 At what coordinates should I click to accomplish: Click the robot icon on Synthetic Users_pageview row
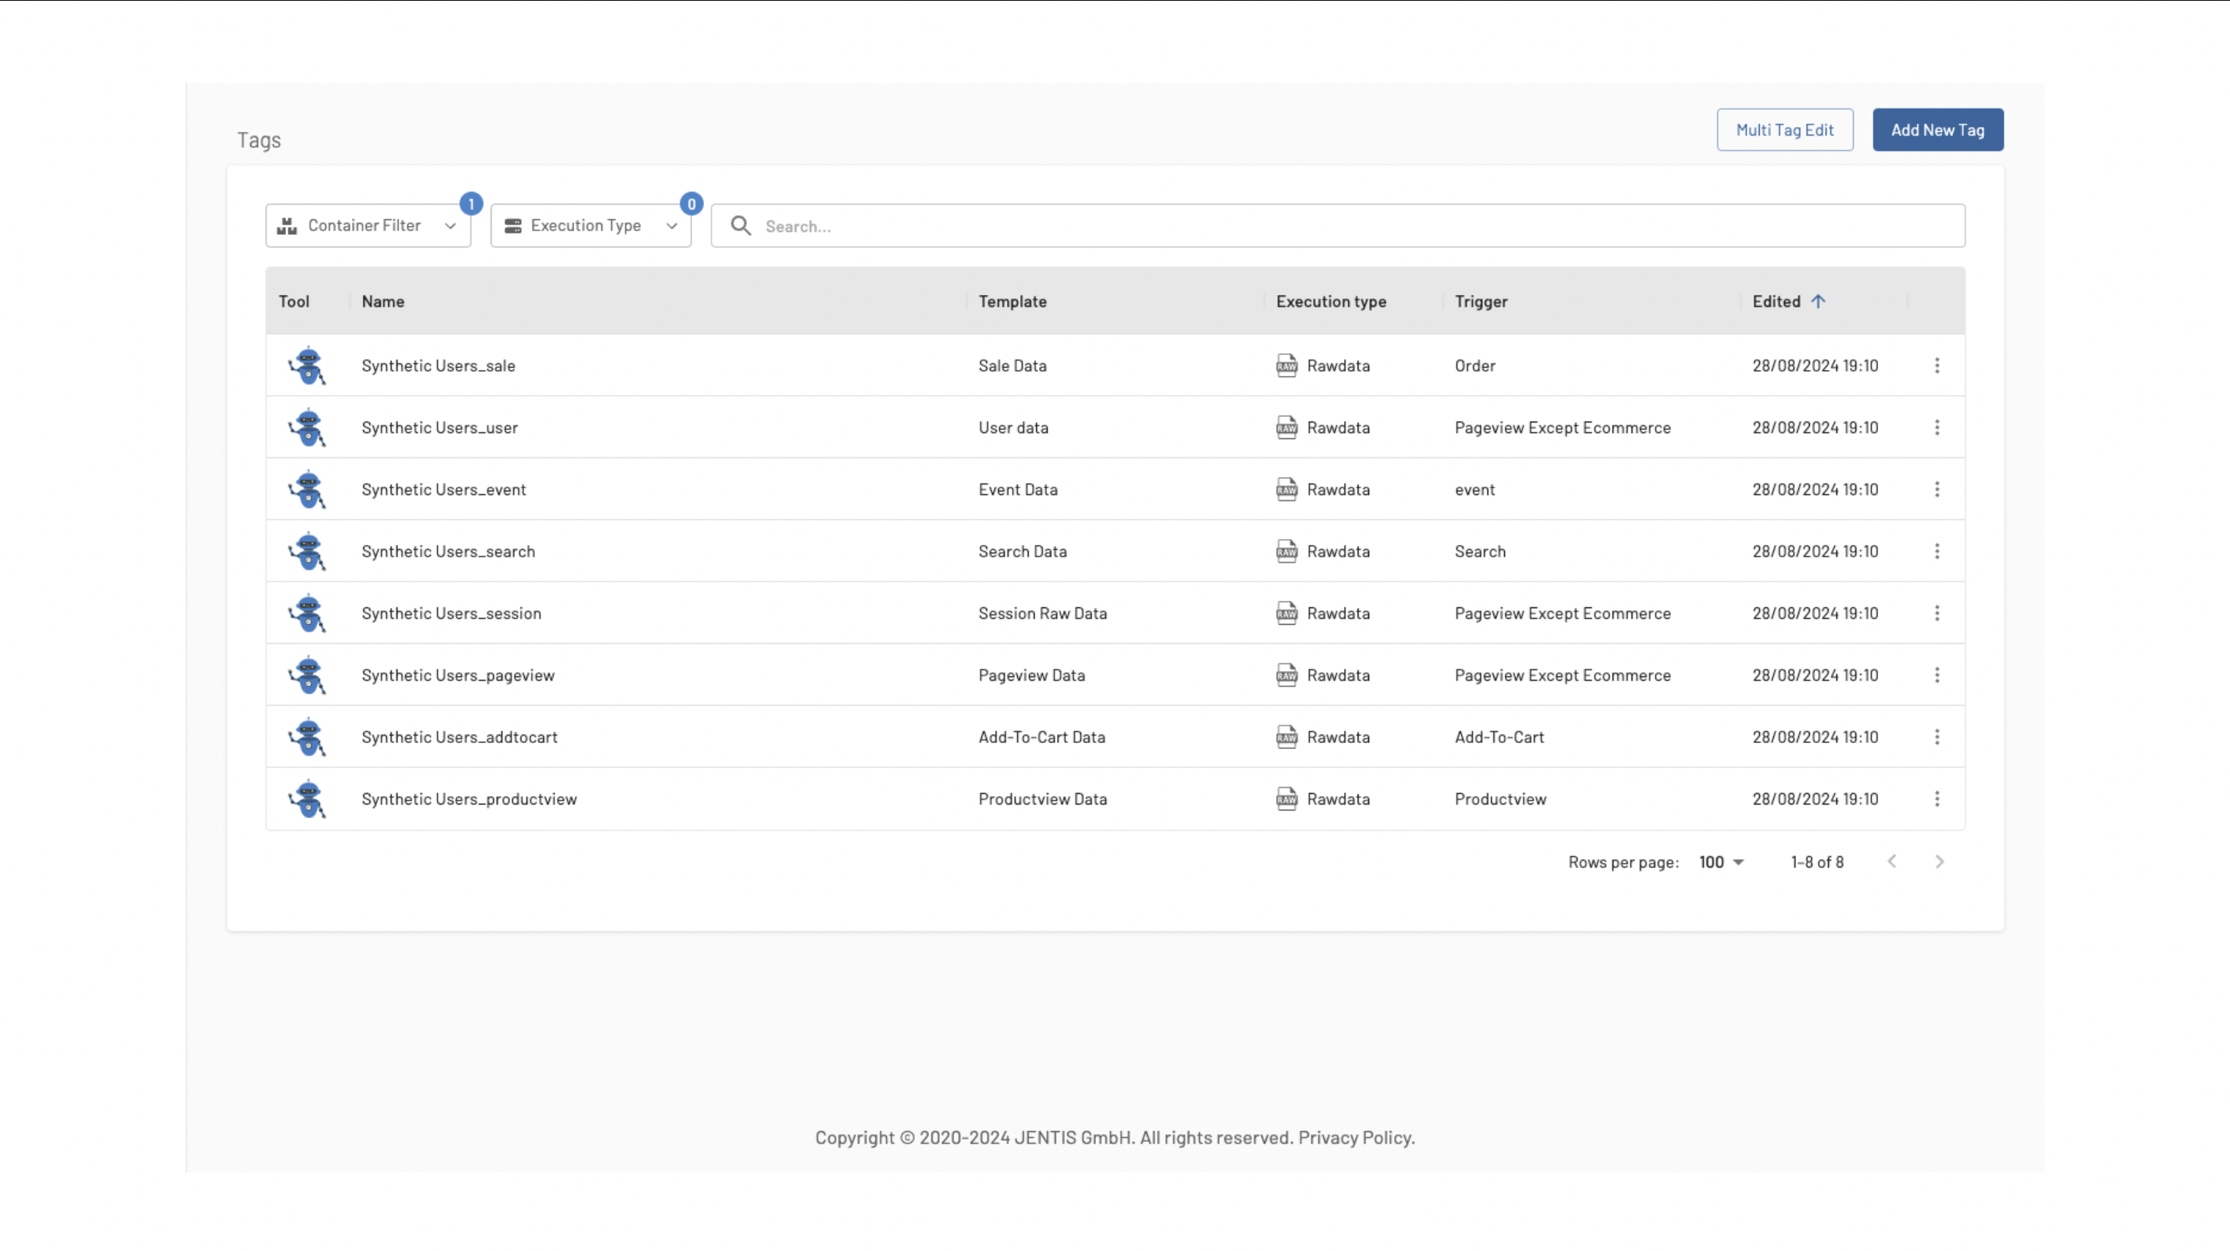tap(307, 675)
